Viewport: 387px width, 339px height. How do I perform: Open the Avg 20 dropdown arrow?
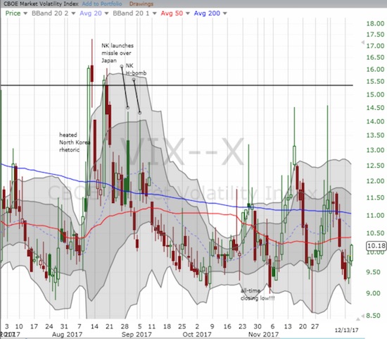107,13
